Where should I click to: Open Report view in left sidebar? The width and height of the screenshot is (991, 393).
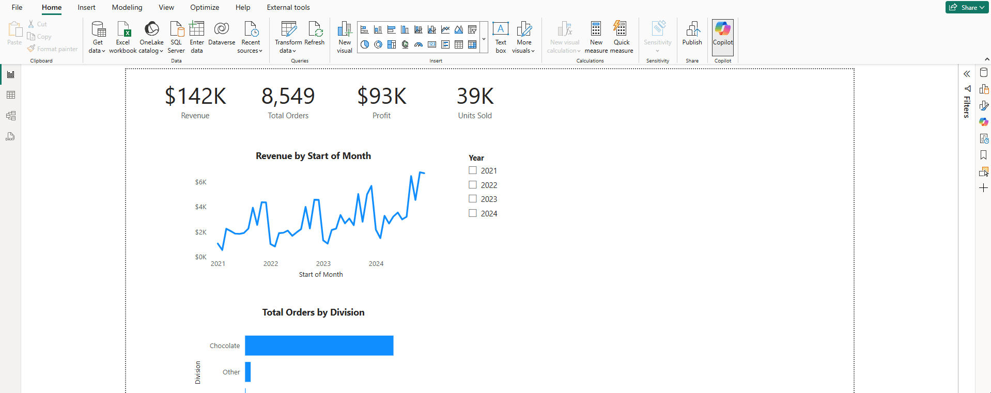point(10,74)
